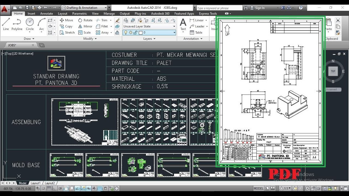The width and height of the screenshot is (349, 196).
Task: Select the Ellipse draw tool
Action: (x=50, y=26)
